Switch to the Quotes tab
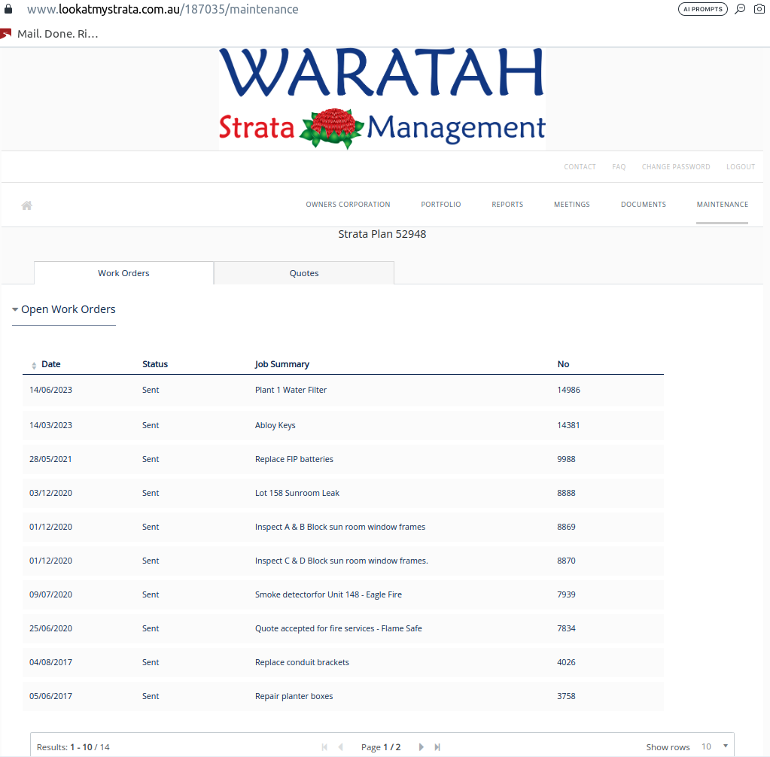This screenshot has width=770, height=757. [x=304, y=273]
